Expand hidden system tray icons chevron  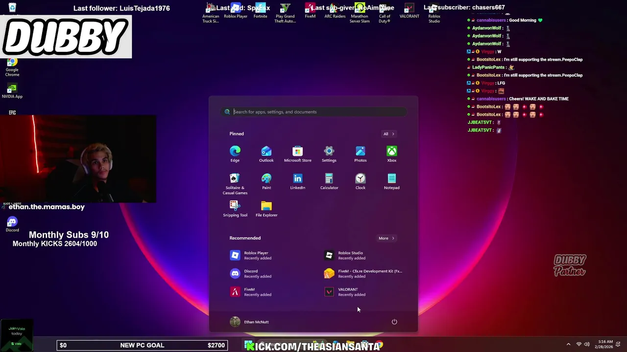(568, 345)
